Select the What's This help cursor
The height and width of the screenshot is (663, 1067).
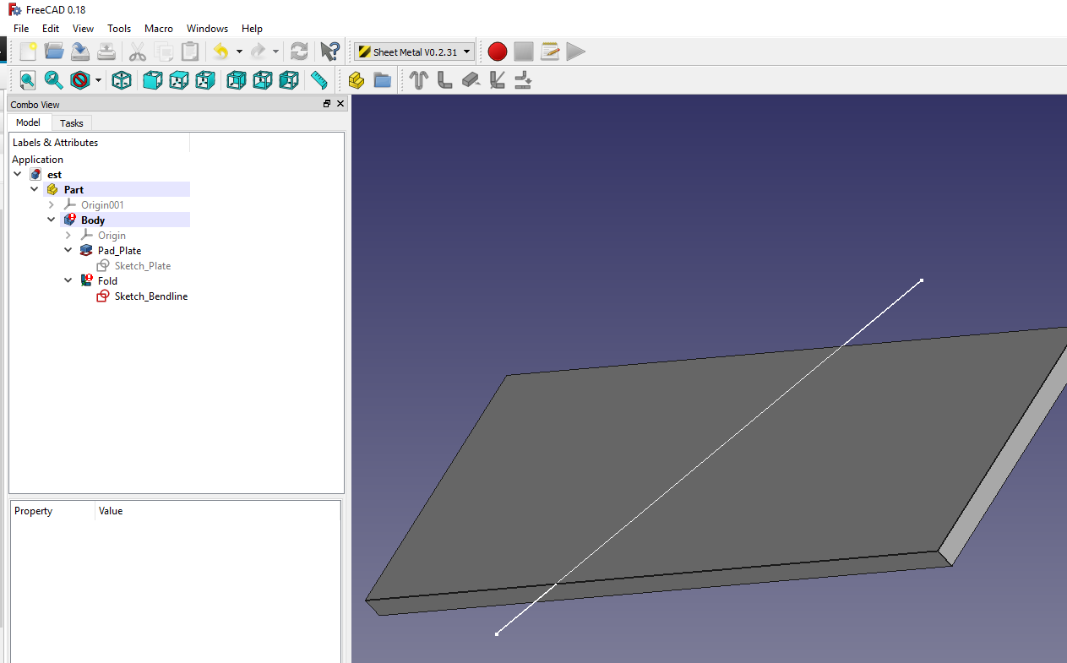[x=329, y=52]
